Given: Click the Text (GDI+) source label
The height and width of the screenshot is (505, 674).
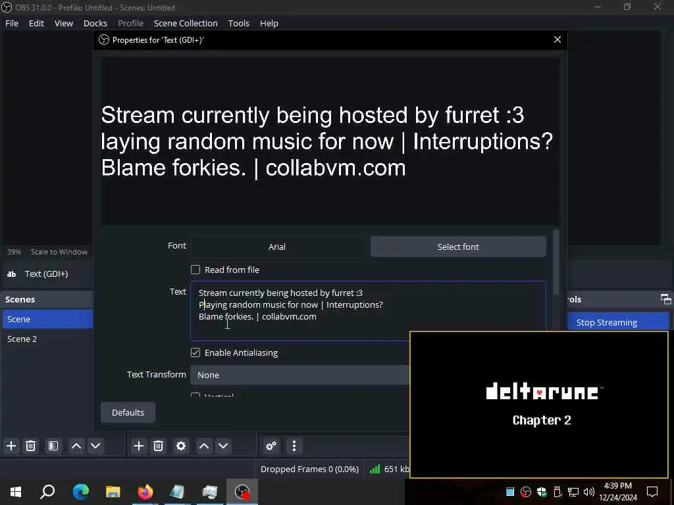Looking at the screenshot, I should 47,274.
